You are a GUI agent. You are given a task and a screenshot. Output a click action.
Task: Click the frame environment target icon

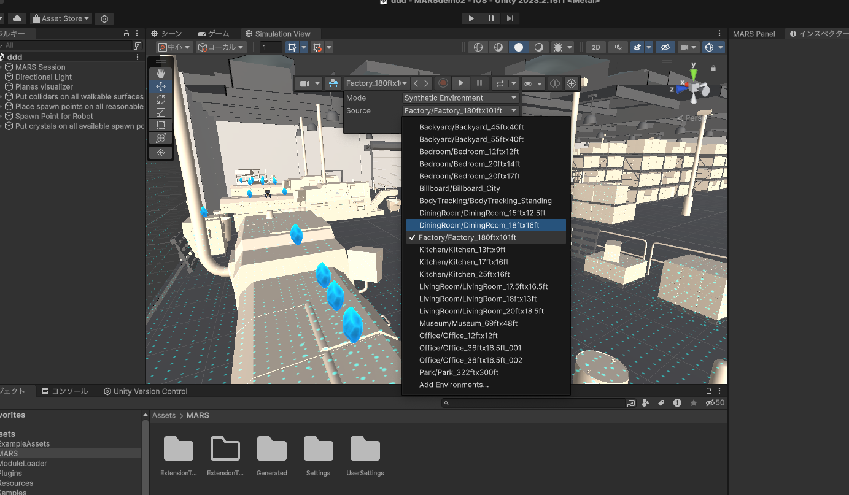click(x=571, y=83)
